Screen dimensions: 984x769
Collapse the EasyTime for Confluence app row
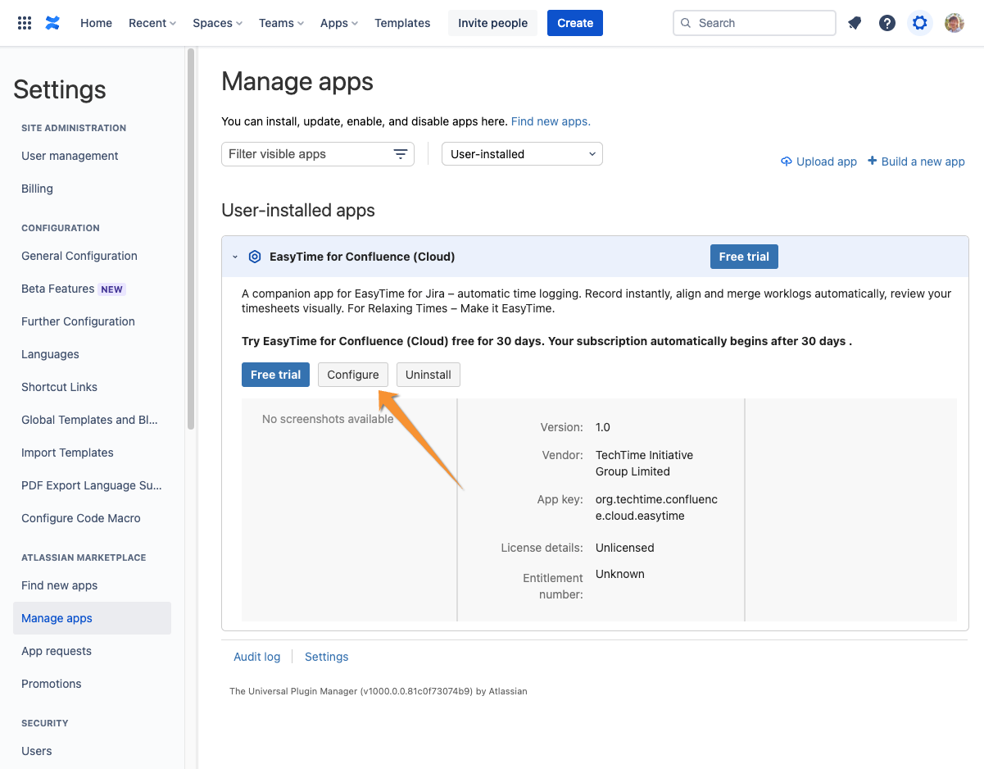click(235, 257)
